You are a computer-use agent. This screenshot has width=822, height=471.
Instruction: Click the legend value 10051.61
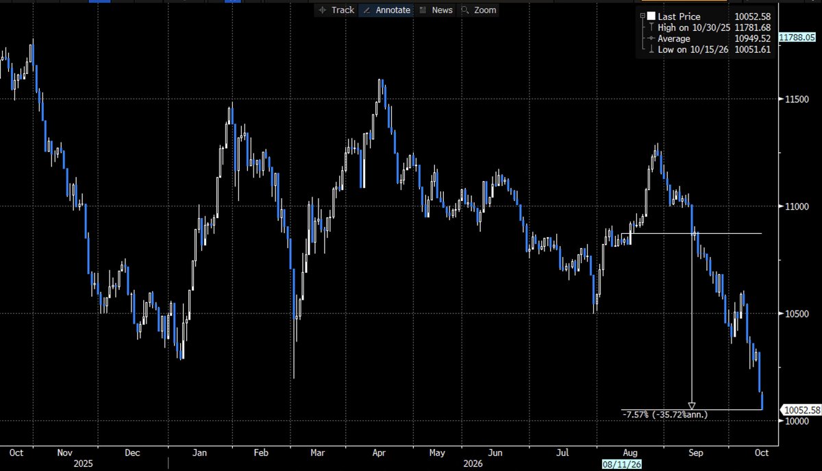pos(752,50)
